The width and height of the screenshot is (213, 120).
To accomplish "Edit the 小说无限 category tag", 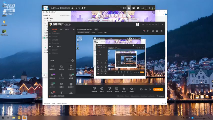I will pyautogui.click(x=84, y=32).
